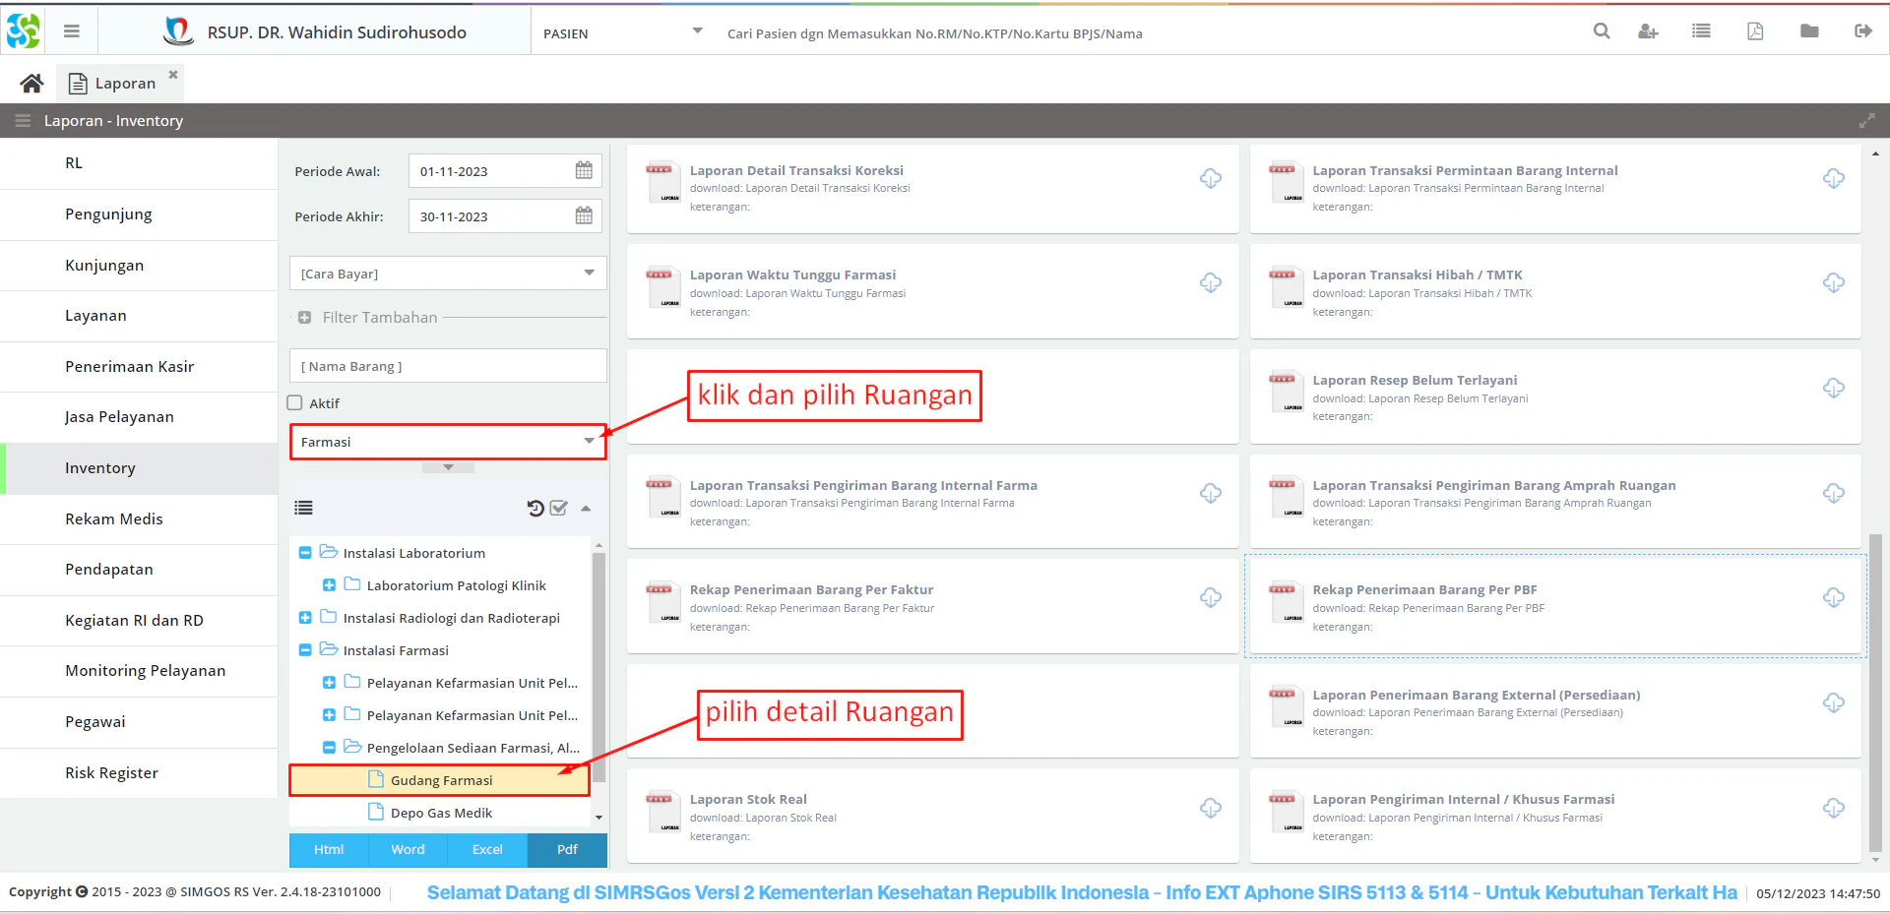The height and width of the screenshot is (914, 1890).
Task: Download Laporan Pengiriman Internal / Khusus Farmasi
Action: point(1833,808)
